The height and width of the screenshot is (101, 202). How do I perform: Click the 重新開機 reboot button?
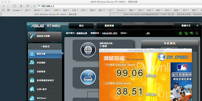(109, 26)
